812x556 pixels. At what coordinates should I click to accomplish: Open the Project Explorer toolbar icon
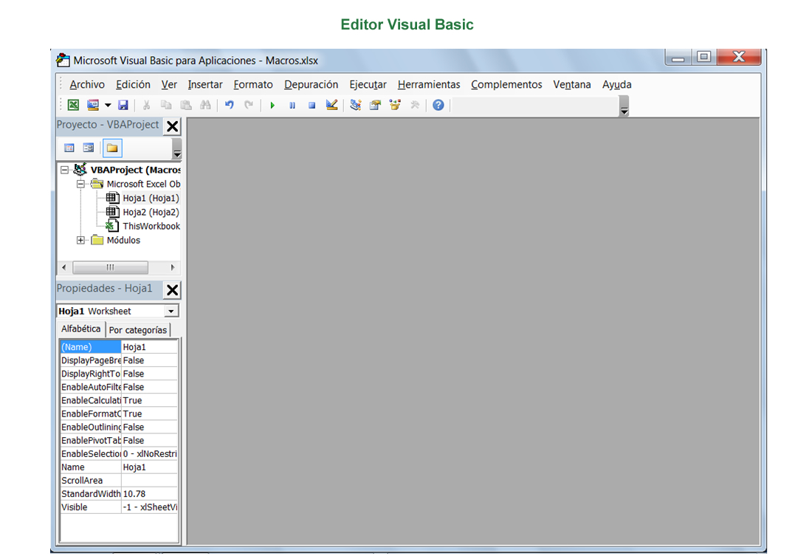click(356, 105)
